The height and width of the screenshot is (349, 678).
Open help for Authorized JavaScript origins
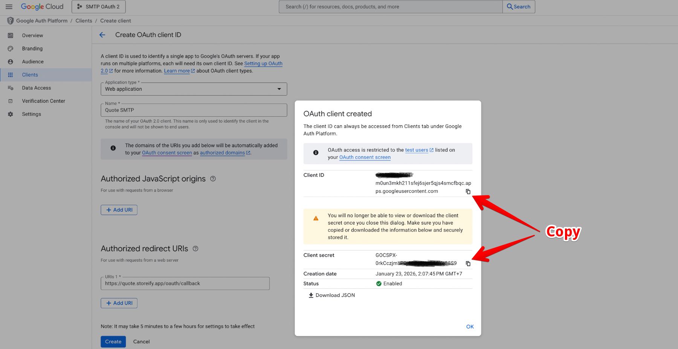tap(213, 179)
